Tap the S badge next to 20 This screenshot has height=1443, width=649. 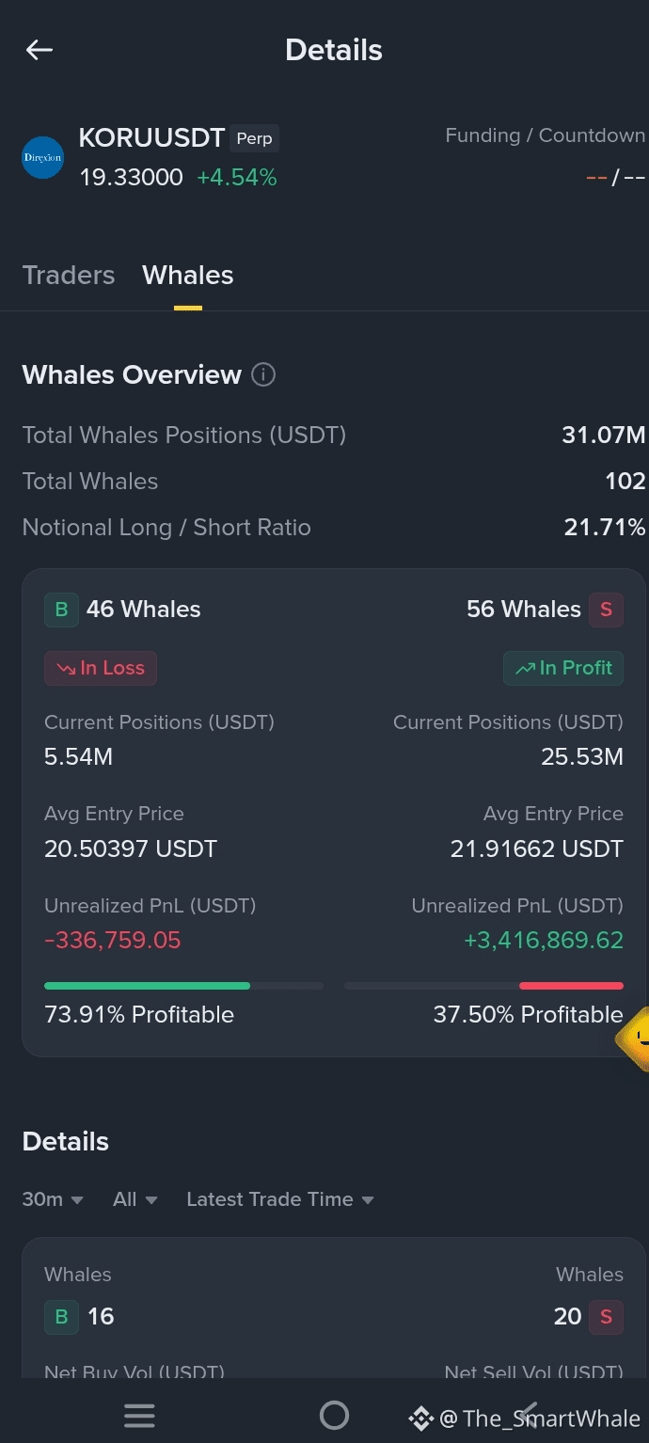point(606,1316)
